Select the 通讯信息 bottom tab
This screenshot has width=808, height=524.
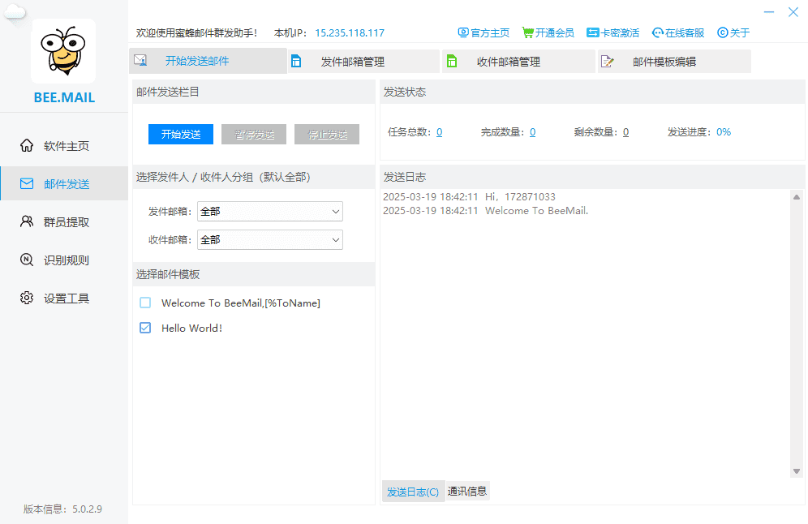[x=466, y=491]
